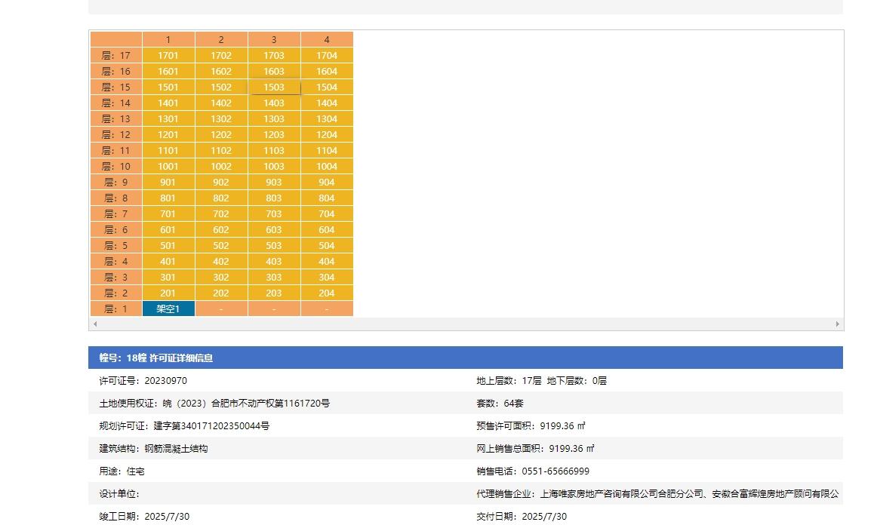The image size is (874, 525).
Task: Click usage field 用途: 住宅
Action: coord(122,471)
